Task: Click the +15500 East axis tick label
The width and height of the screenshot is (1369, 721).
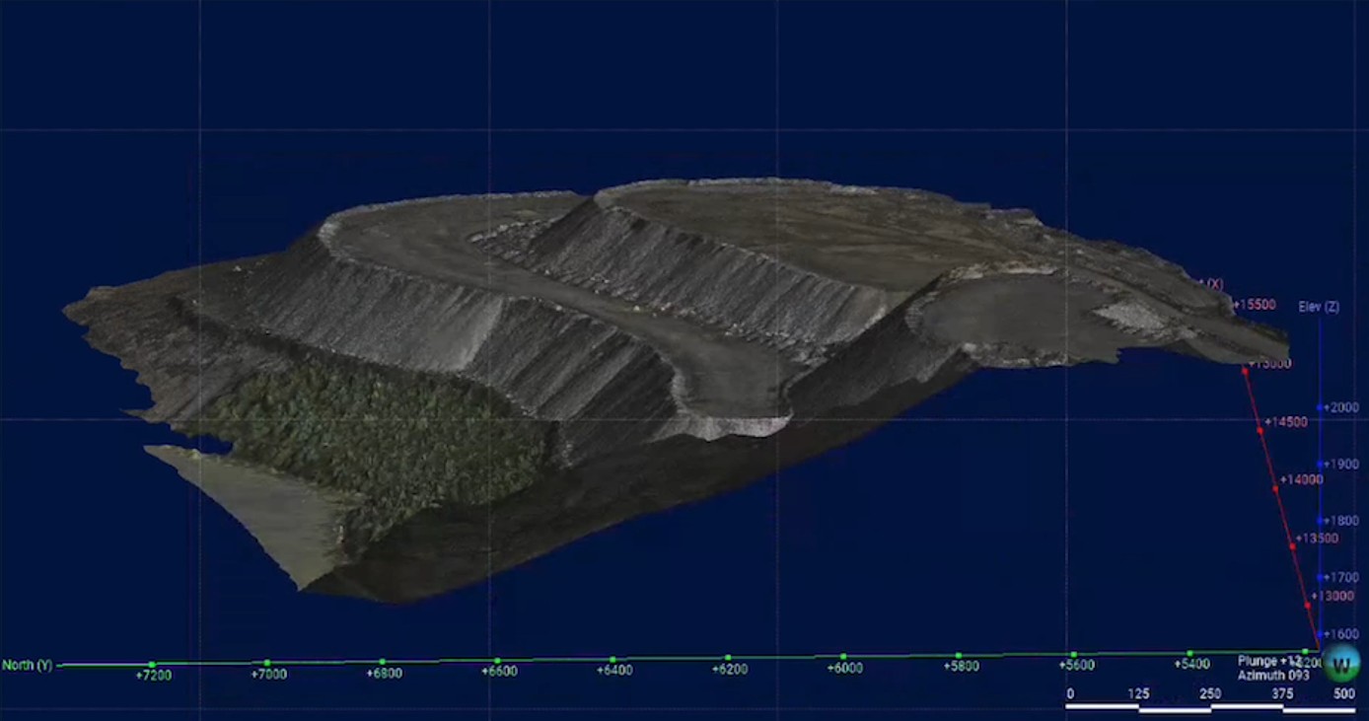Action: coord(1255,306)
